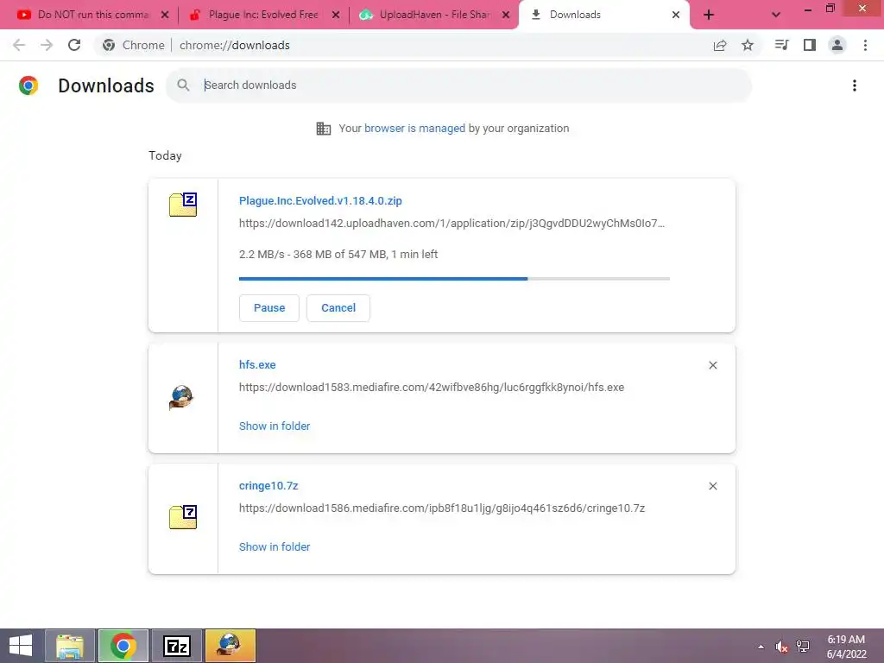This screenshot has height=663, width=884.
Task: Click the managed organization building icon
Action: 324,129
